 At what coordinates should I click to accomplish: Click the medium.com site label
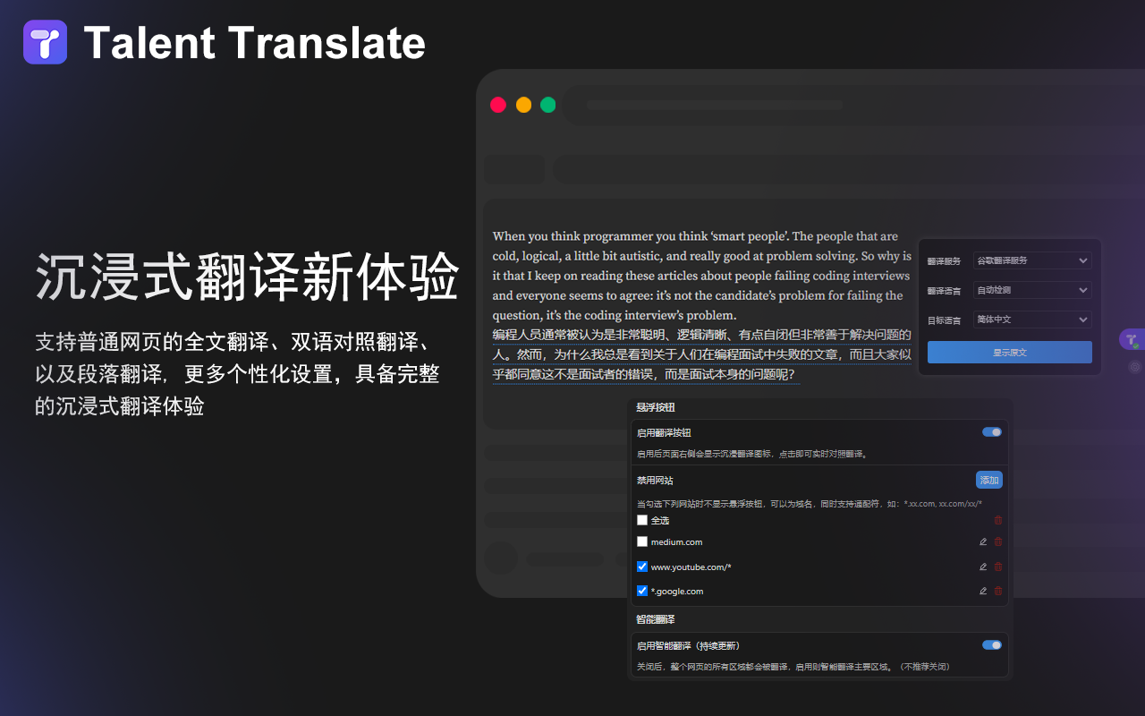[676, 542]
